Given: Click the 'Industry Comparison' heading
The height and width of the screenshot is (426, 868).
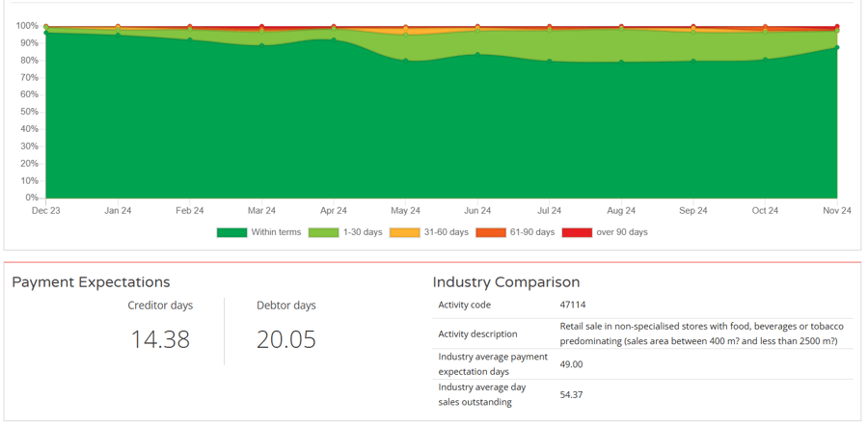Looking at the screenshot, I should coord(505,282).
